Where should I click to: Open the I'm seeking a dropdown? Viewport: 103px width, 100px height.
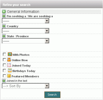click(26, 21)
